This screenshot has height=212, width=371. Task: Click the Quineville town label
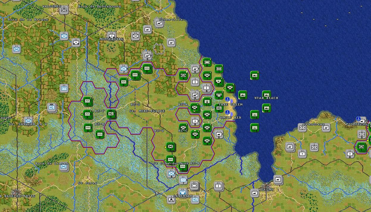coord(171,19)
